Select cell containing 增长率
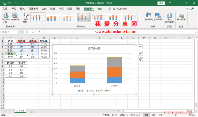This screenshot has width=198, height=117. tap(44, 41)
